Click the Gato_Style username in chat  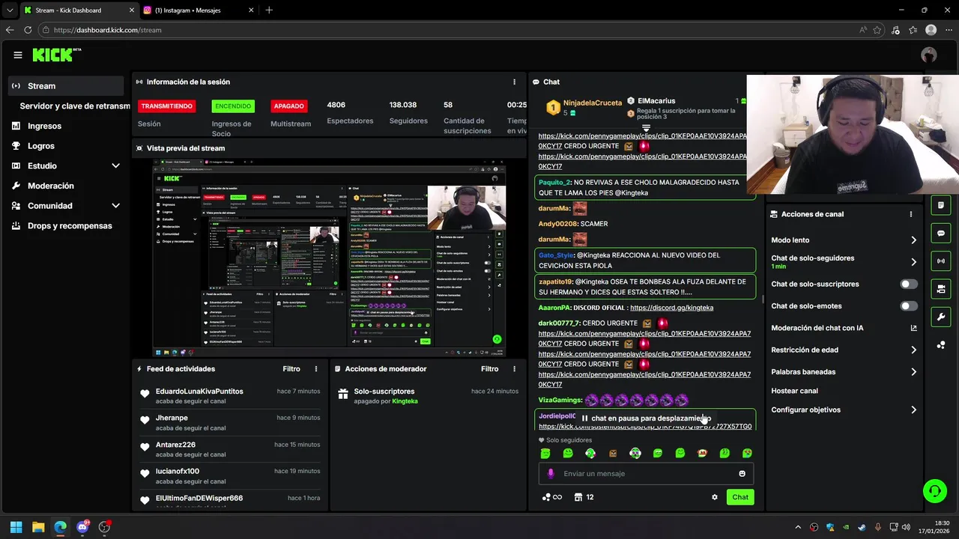point(556,255)
